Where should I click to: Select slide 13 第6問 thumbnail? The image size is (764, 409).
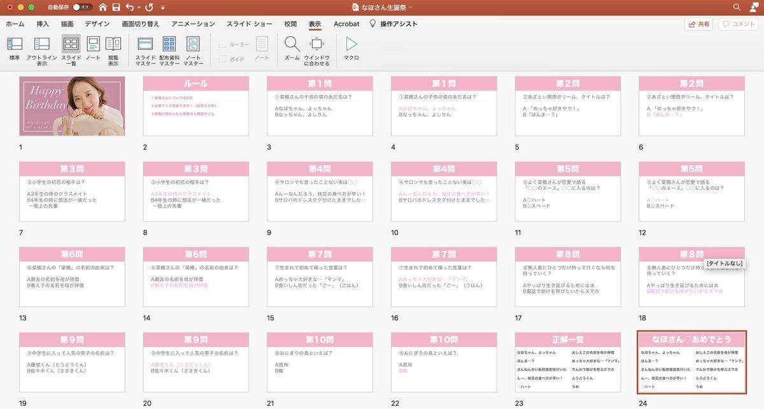pos(72,276)
